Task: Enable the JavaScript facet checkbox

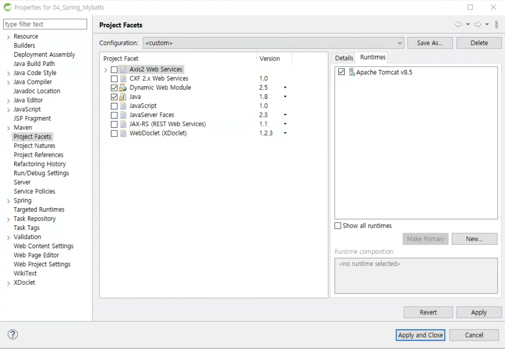Action: pyautogui.click(x=114, y=106)
